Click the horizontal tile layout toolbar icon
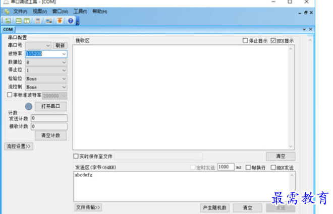The image size is (333, 214). point(19,21)
